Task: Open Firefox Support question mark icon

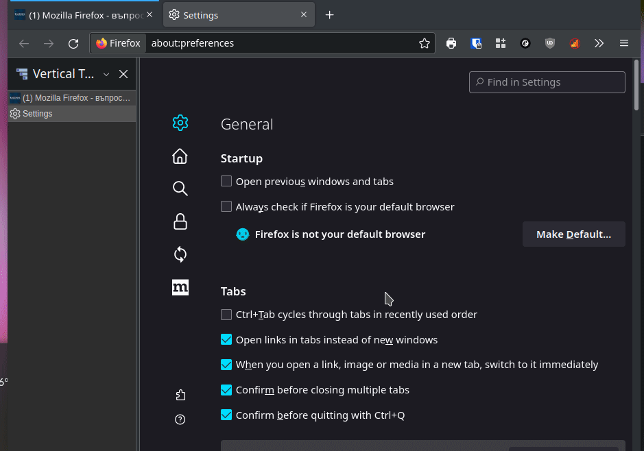Action: coord(180,419)
